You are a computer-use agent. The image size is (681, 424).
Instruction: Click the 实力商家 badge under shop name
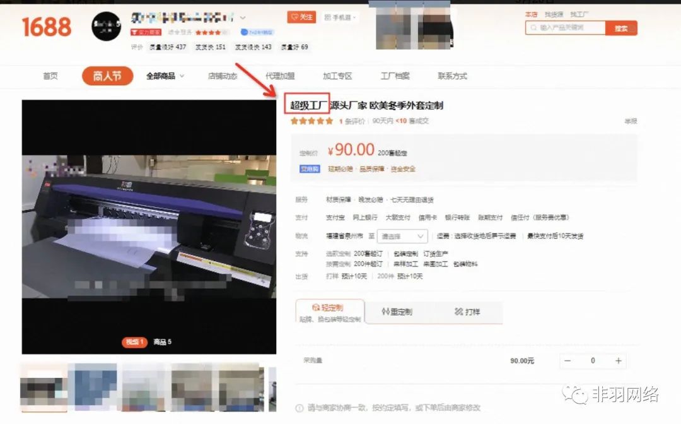tap(146, 32)
